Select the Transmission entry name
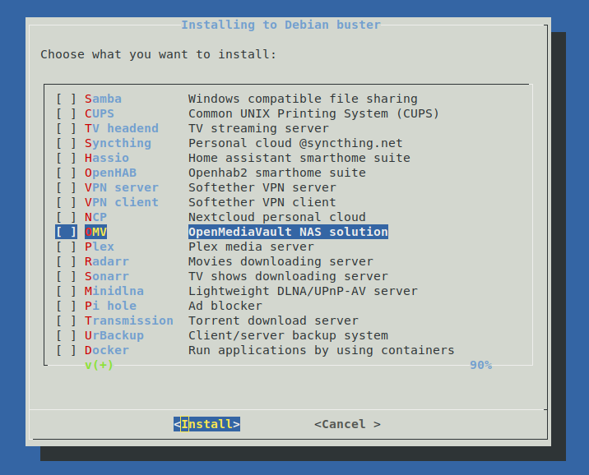Image resolution: width=589 pixels, height=475 pixels. 129,321
